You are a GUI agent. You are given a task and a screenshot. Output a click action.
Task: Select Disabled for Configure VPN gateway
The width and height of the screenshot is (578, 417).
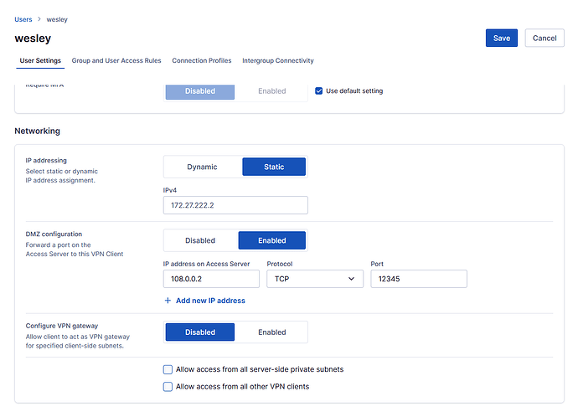point(200,332)
